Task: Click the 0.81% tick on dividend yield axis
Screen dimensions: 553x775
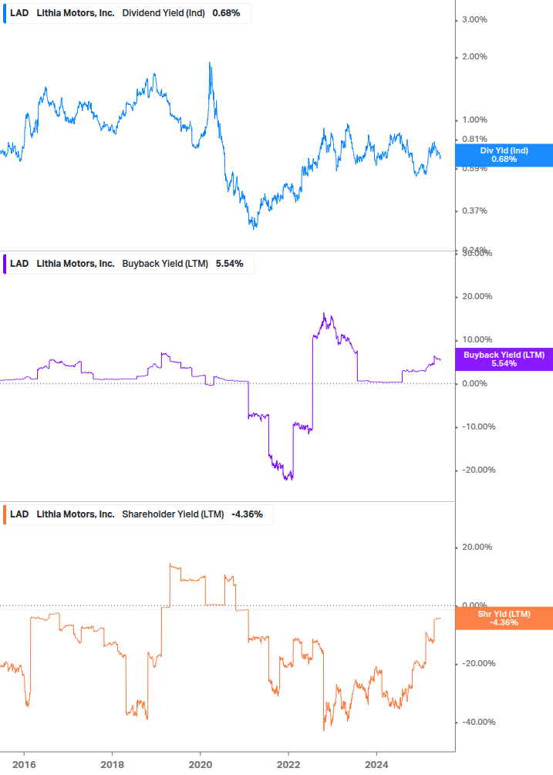Action: [x=474, y=140]
